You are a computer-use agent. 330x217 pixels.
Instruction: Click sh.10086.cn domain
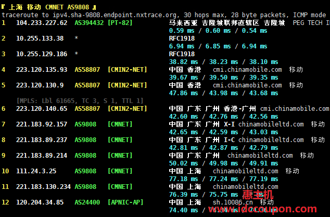tap(233, 202)
